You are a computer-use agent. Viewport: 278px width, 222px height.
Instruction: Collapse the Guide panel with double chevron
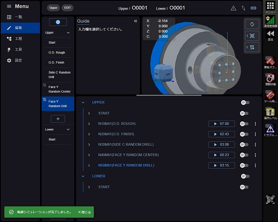click(136, 21)
